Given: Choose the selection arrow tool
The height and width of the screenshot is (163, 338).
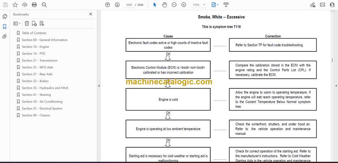Looking at the screenshot, I should (155, 5).
